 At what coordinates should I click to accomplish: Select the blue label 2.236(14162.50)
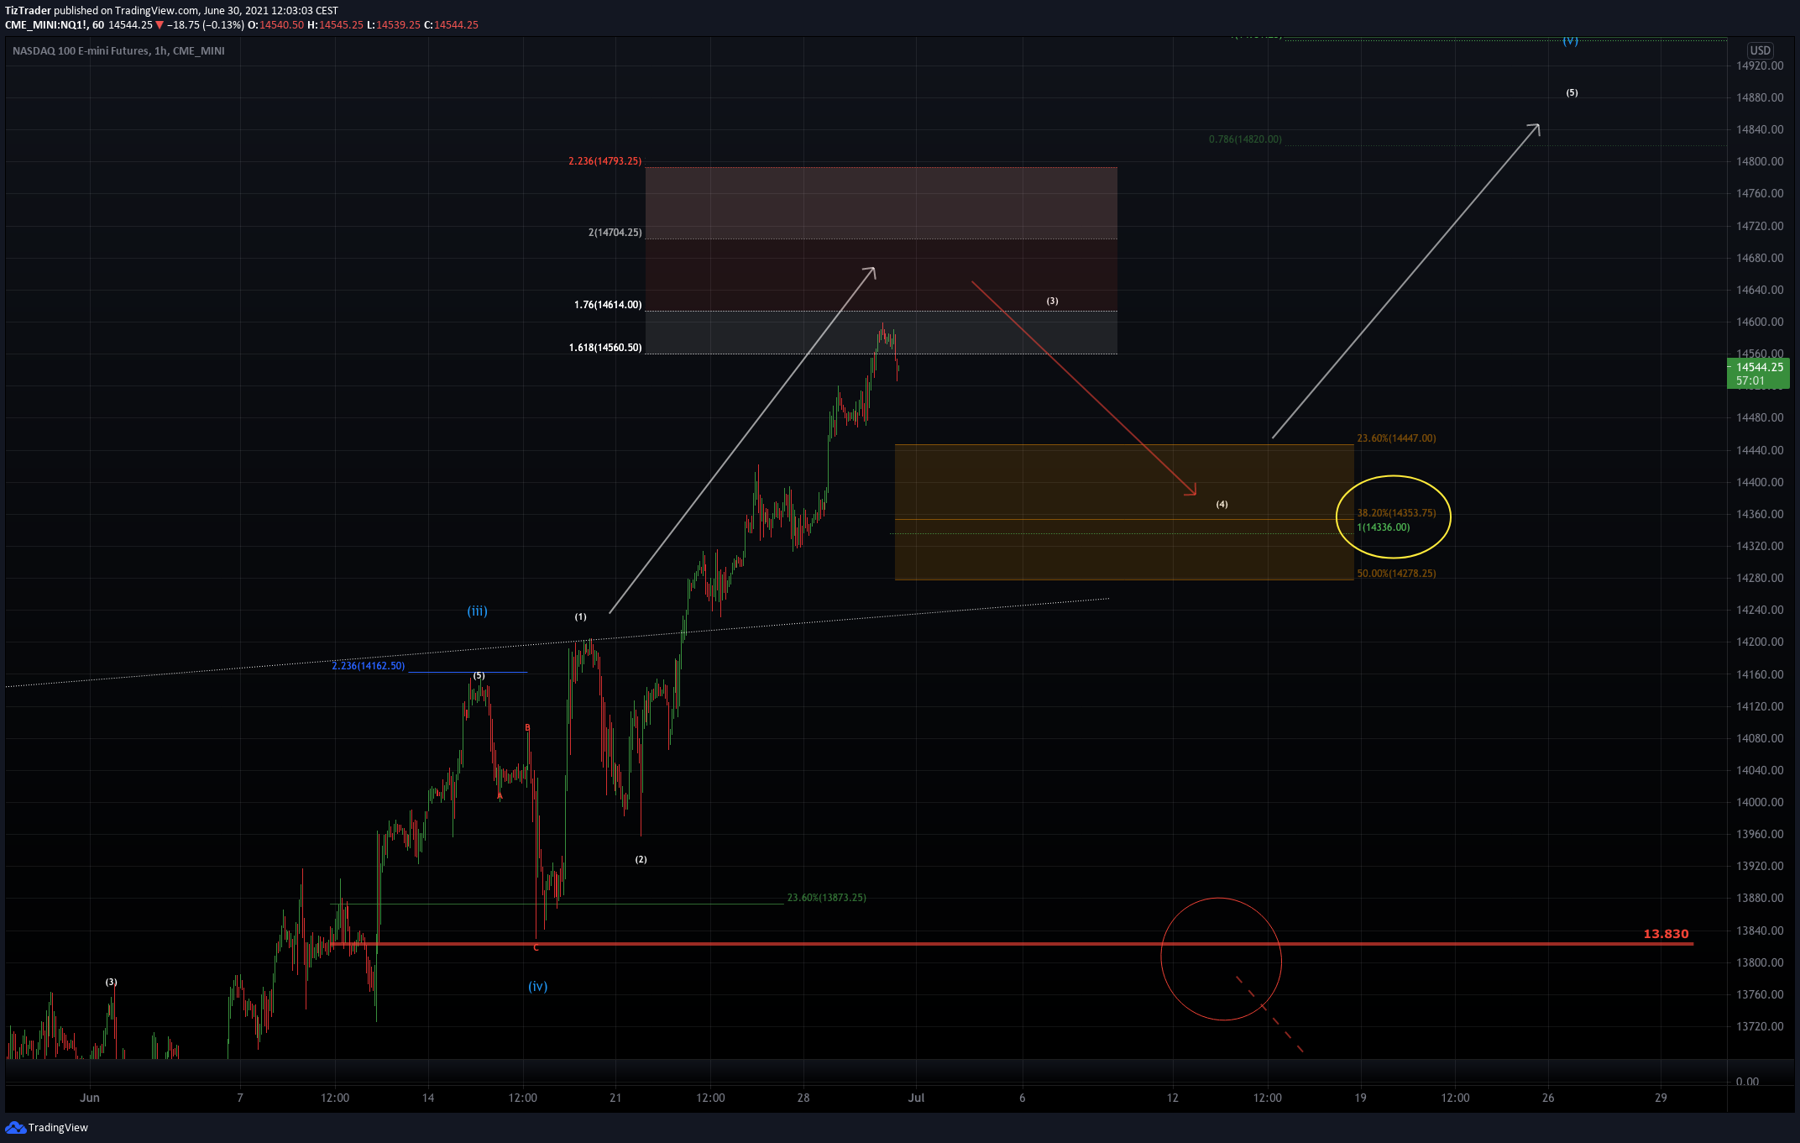(368, 666)
